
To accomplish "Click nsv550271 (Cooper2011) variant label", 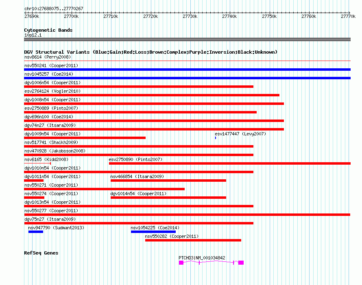I will (x=51, y=185).
